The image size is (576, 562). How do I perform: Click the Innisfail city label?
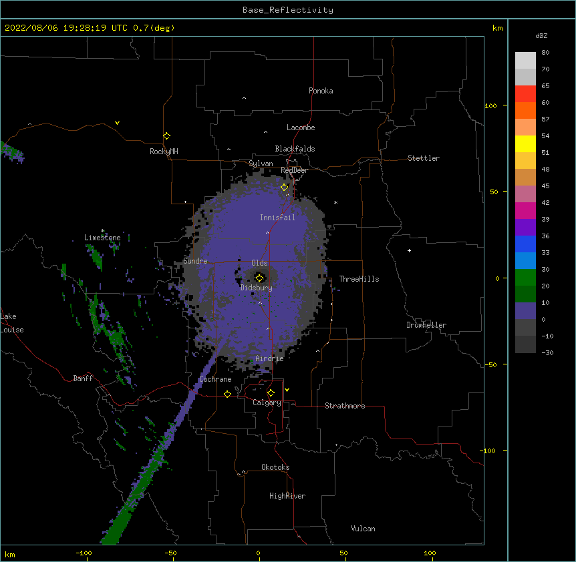click(x=277, y=218)
